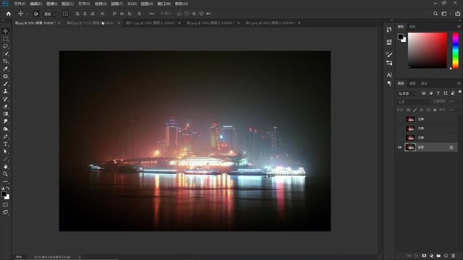The width and height of the screenshot is (463, 260).
Task: Toggle the auto-select checkbox in the options bar
Action: coord(36,14)
